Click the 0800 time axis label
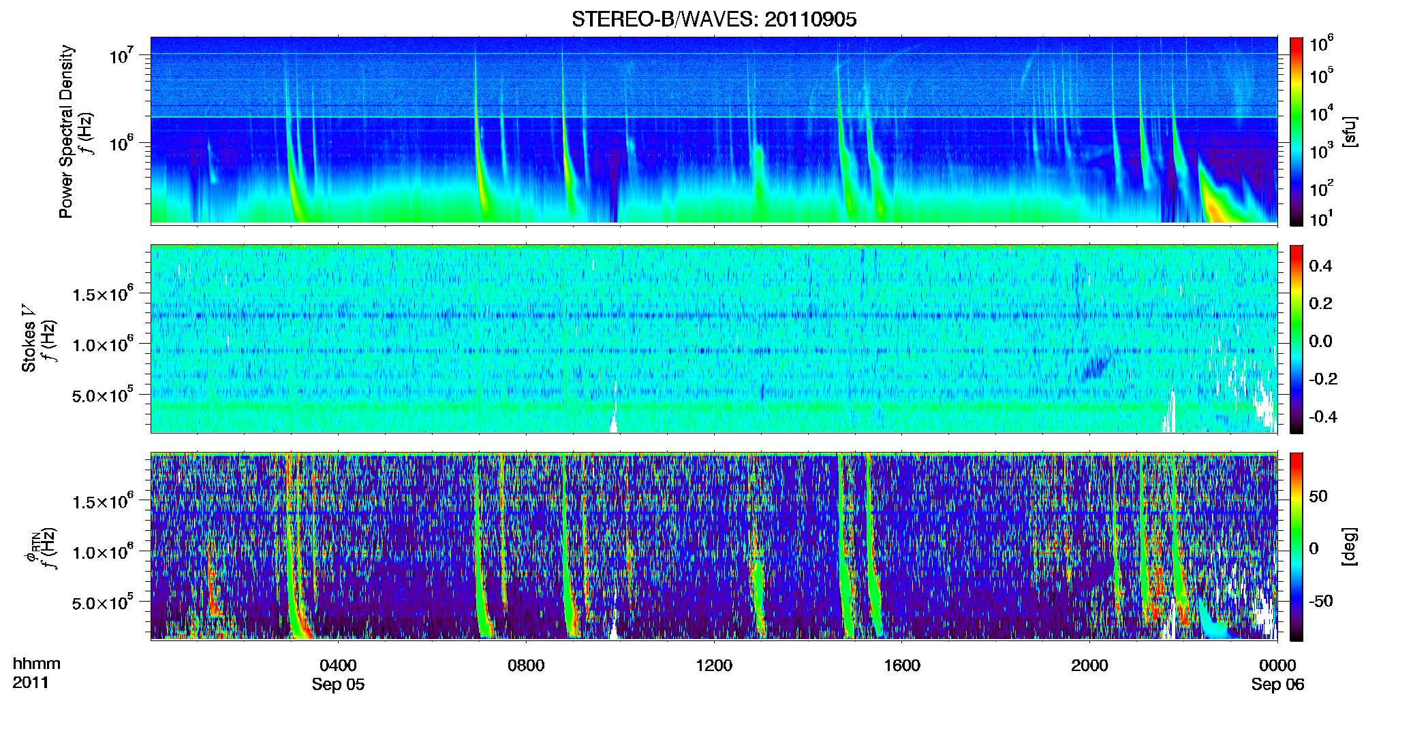The width and height of the screenshot is (1428, 735). tap(526, 666)
